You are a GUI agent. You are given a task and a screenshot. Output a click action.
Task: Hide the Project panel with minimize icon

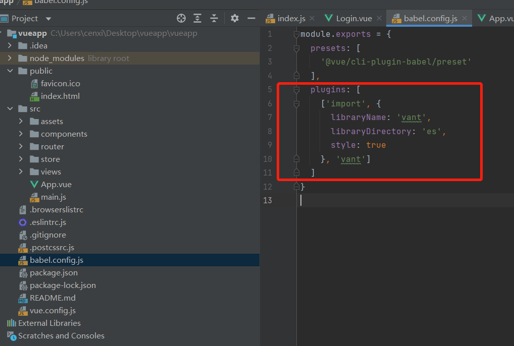point(251,19)
